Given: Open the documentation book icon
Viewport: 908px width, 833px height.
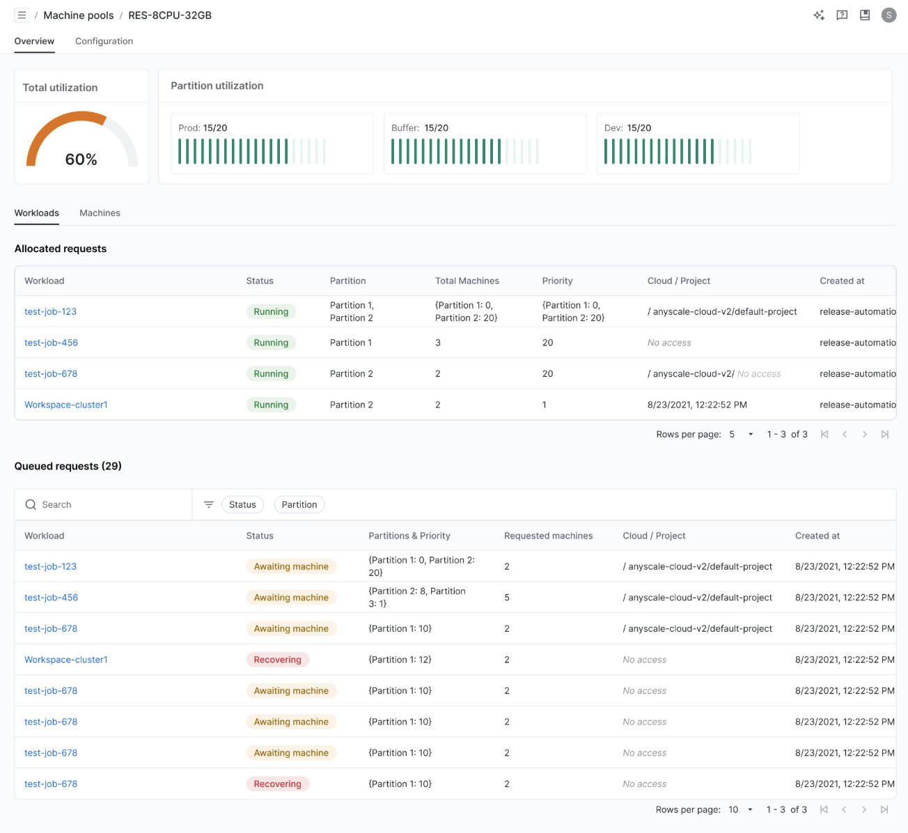Looking at the screenshot, I should pyautogui.click(x=865, y=15).
